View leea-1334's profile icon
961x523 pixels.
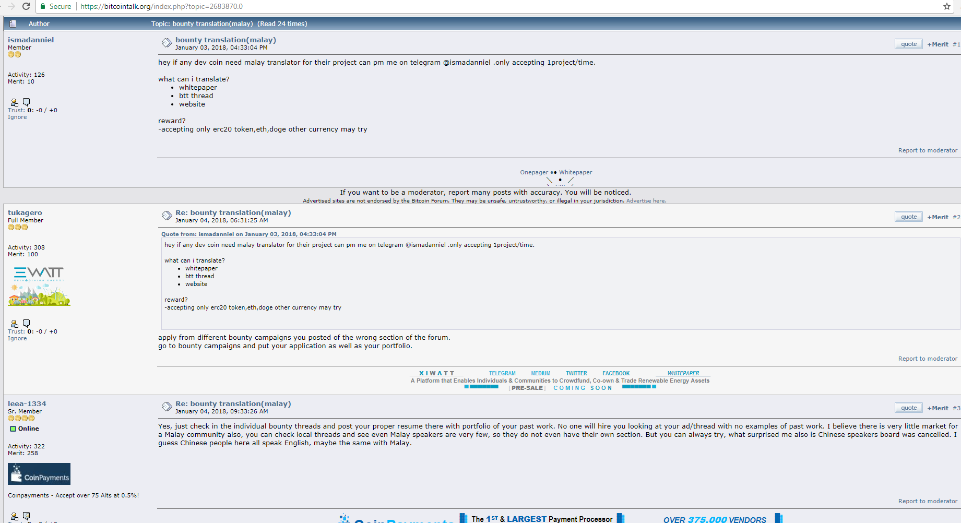pyautogui.click(x=14, y=517)
